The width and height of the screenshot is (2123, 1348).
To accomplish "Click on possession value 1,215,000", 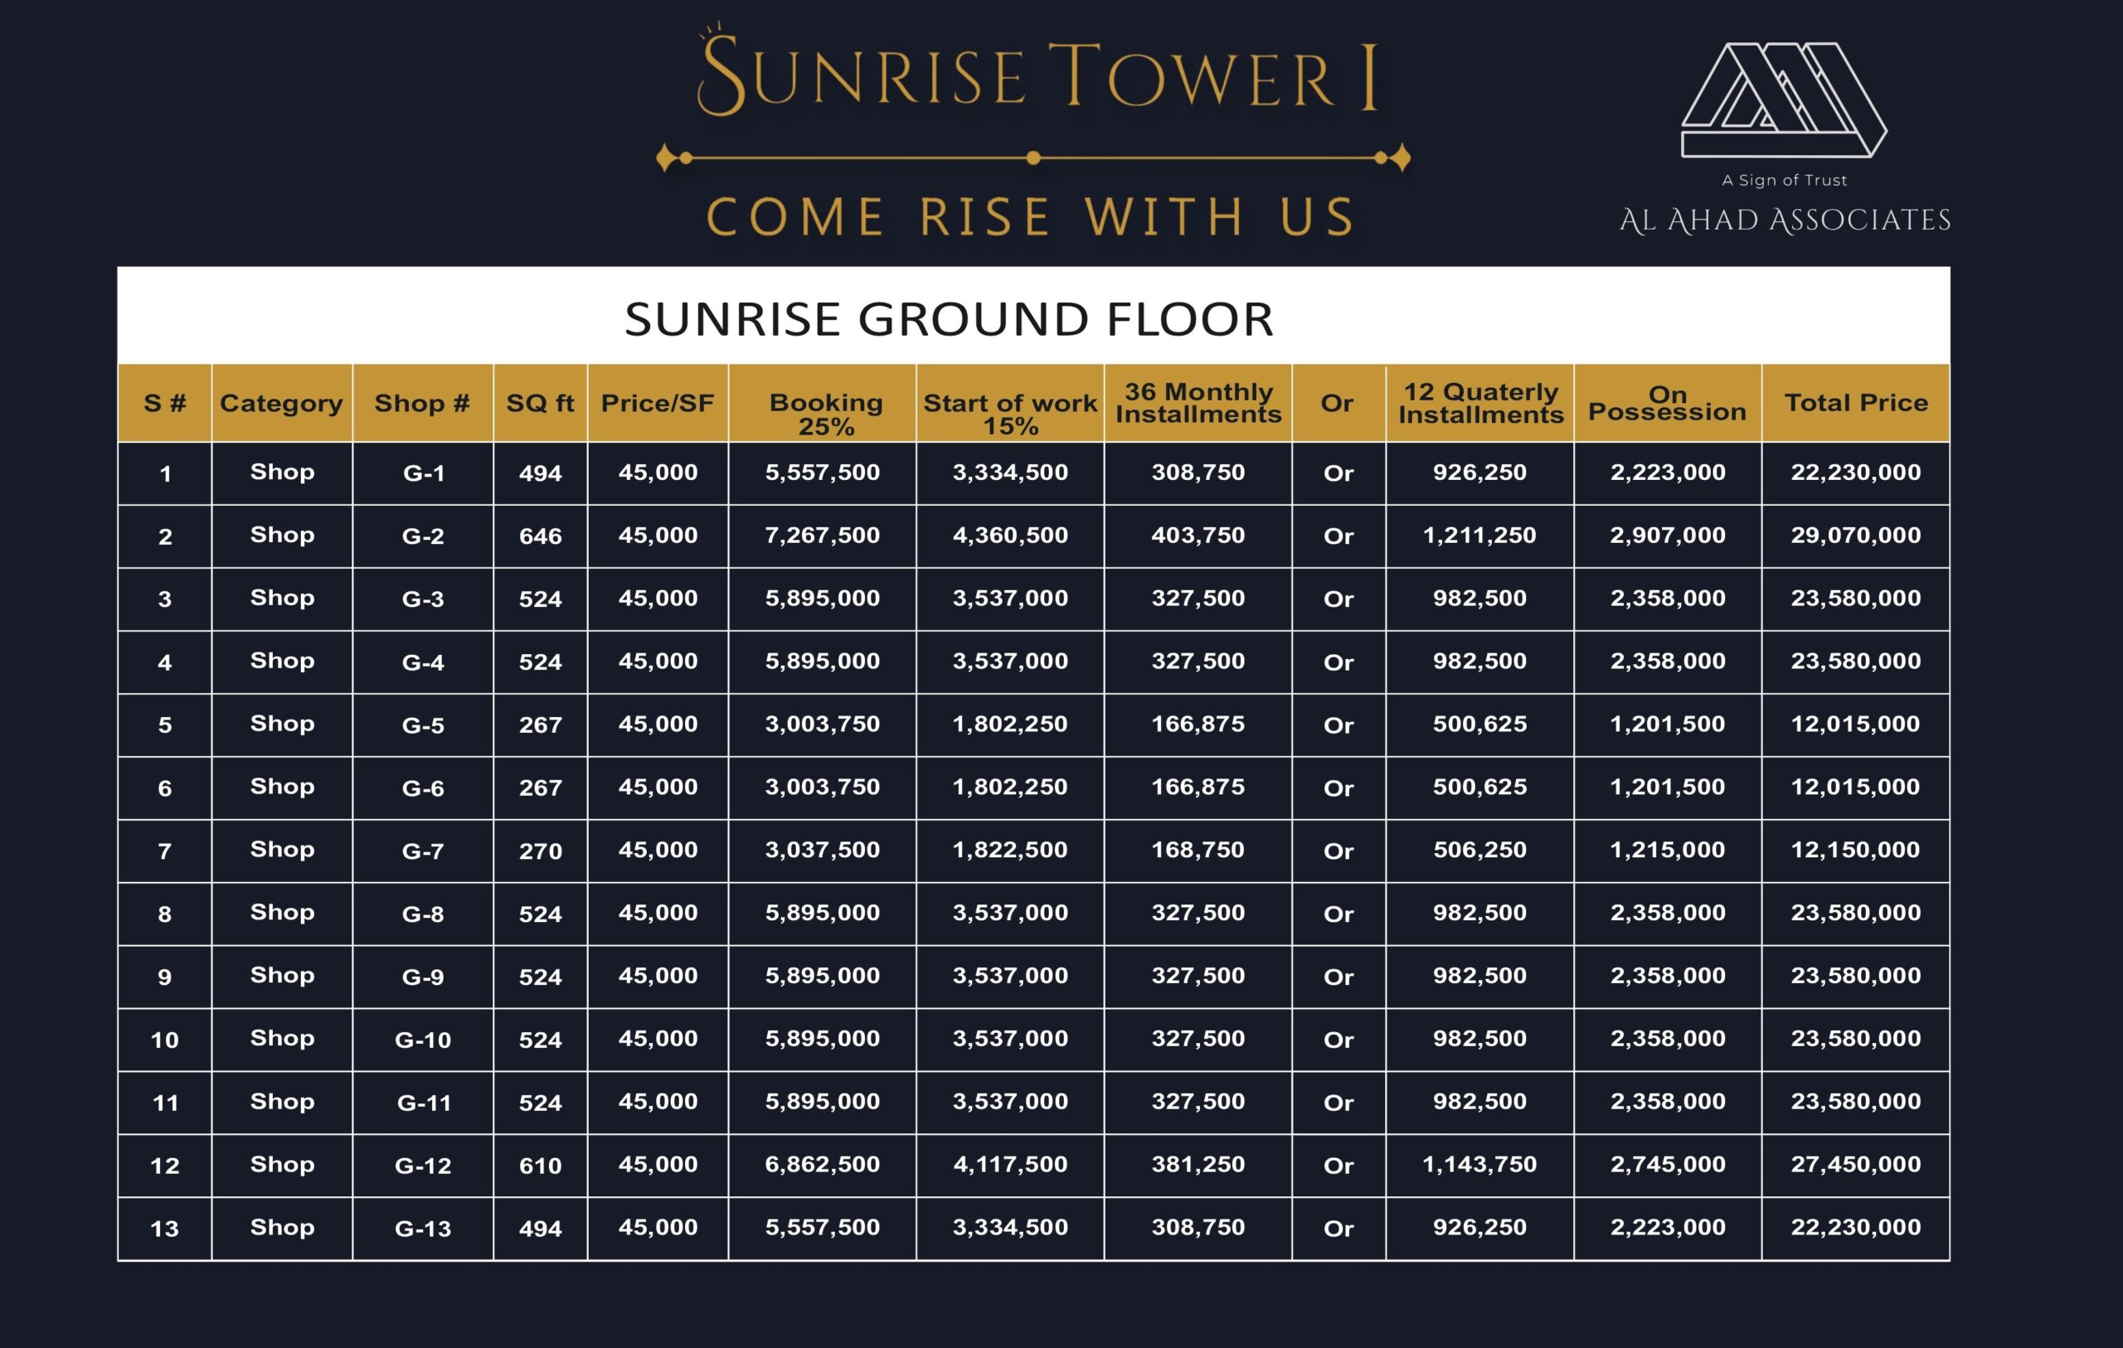I will (1668, 850).
